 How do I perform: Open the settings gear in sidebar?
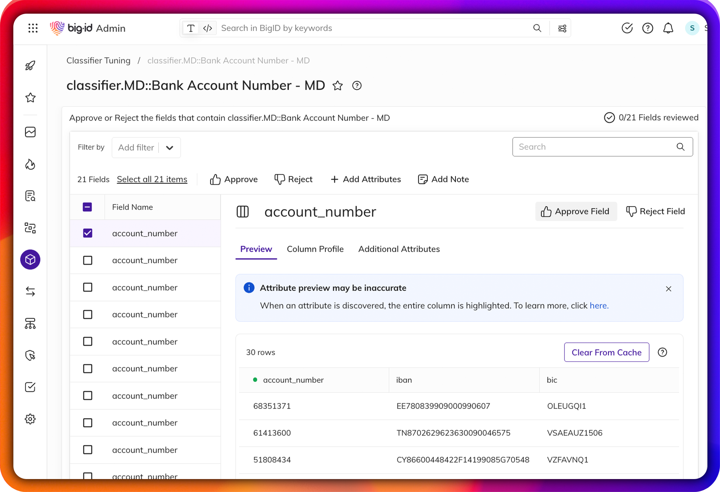point(30,419)
